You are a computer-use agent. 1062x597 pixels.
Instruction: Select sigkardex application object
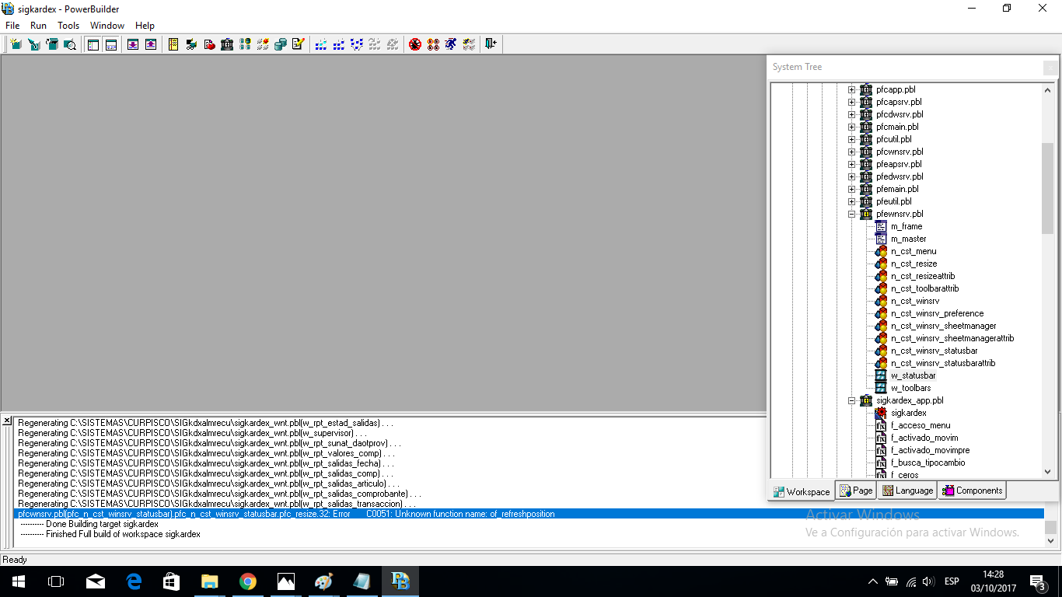click(908, 413)
